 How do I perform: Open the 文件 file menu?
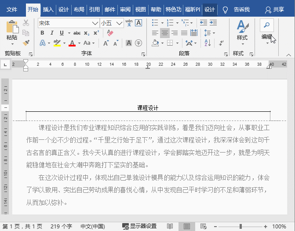(x=12, y=9)
